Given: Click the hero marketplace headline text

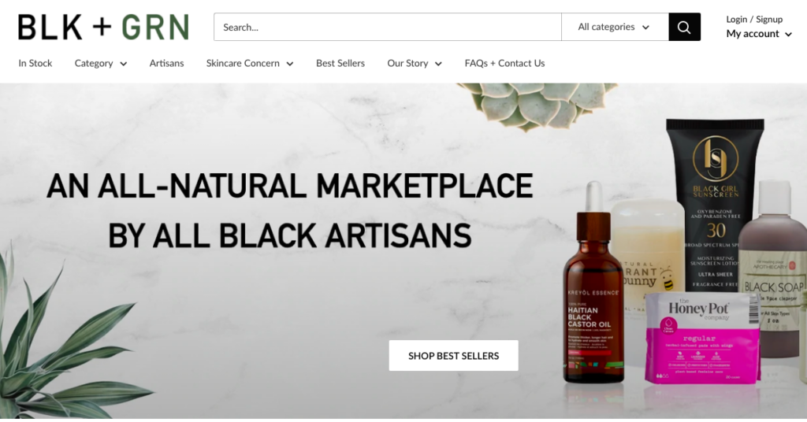Looking at the screenshot, I should pos(290,211).
